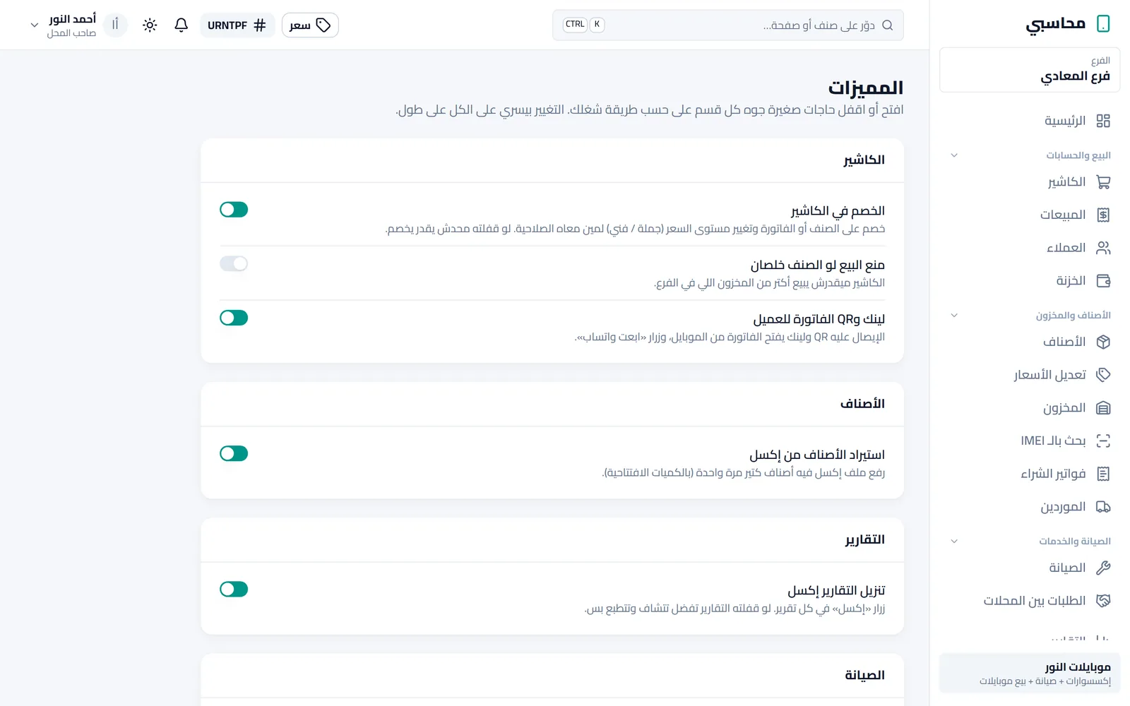The image size is (1130, 706).
Task: Click the المميزات page title
Action: [866, 88]
